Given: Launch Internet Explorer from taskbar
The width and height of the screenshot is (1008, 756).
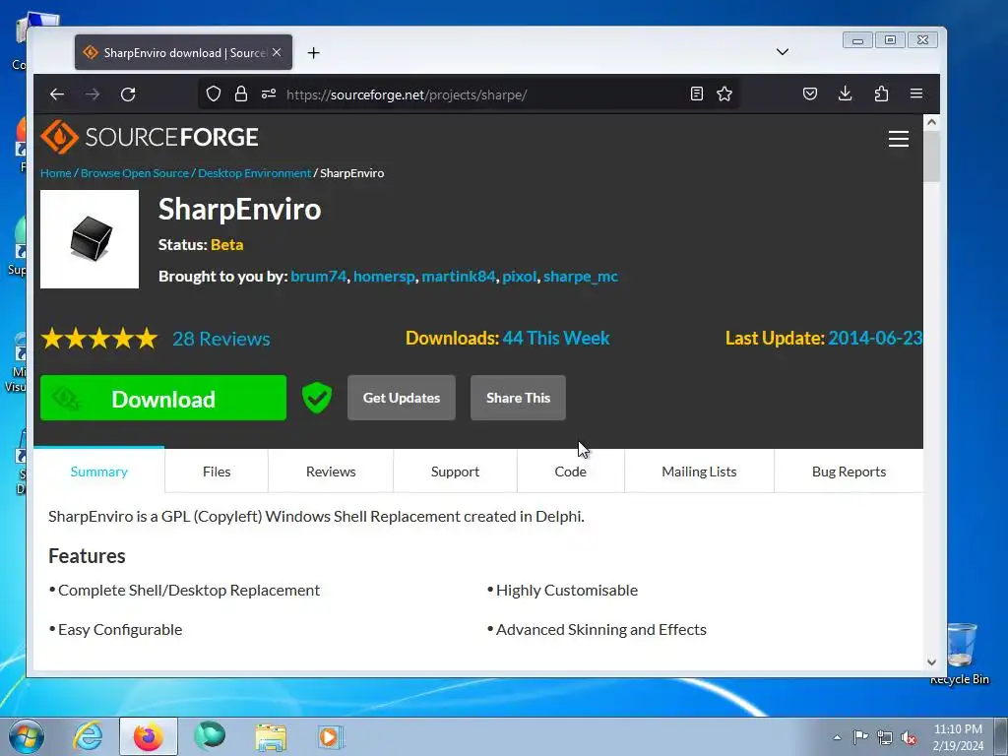Looking at the screenshot, I should [x=88, y=736].
